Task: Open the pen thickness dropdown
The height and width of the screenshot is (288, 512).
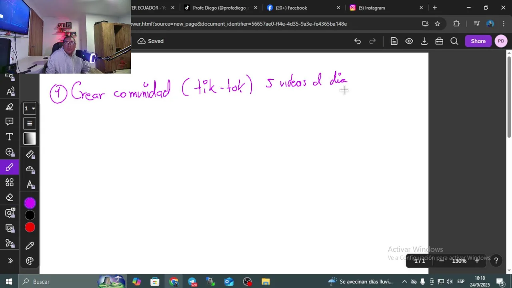Action: tap(30, 108)
